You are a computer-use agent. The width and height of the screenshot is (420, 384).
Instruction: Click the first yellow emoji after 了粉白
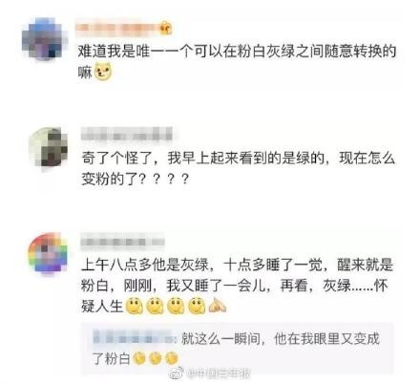tap(139, 358)
